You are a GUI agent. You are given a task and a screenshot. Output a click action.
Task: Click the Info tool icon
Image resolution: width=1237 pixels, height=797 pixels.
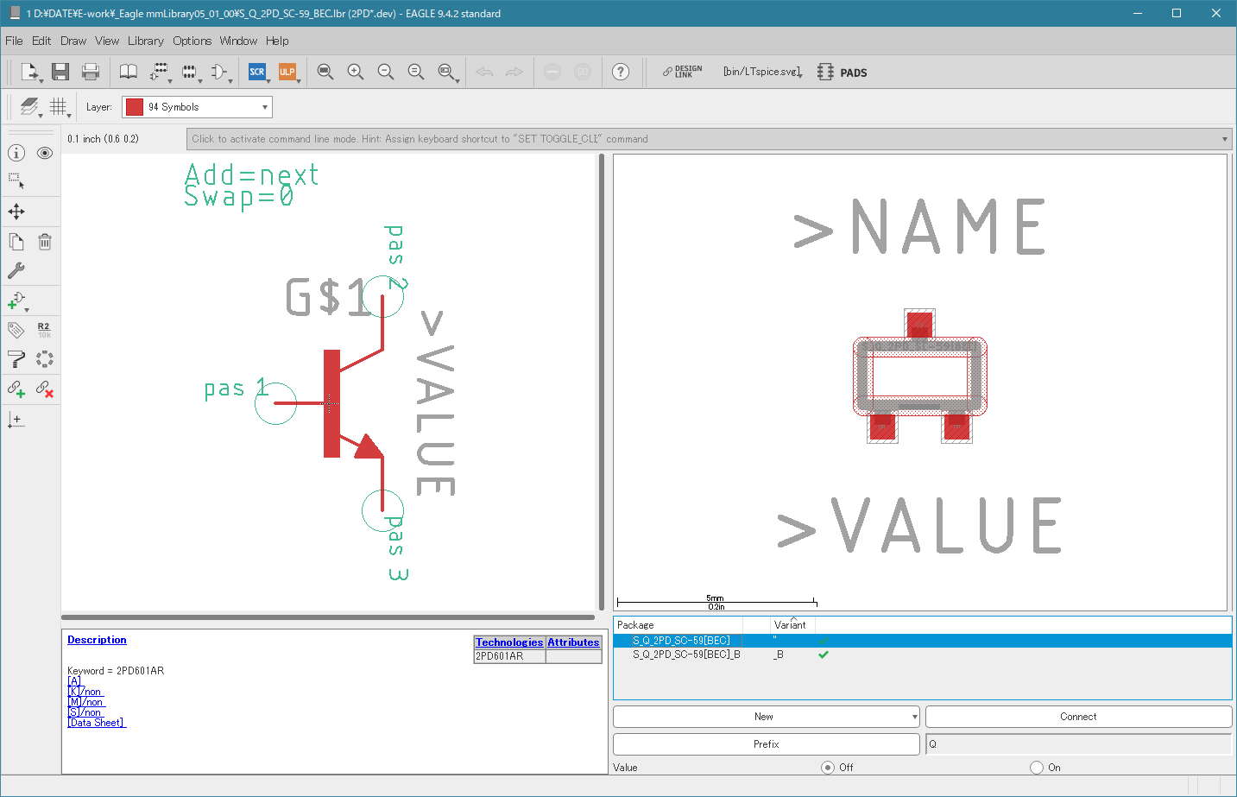(16, 153)
